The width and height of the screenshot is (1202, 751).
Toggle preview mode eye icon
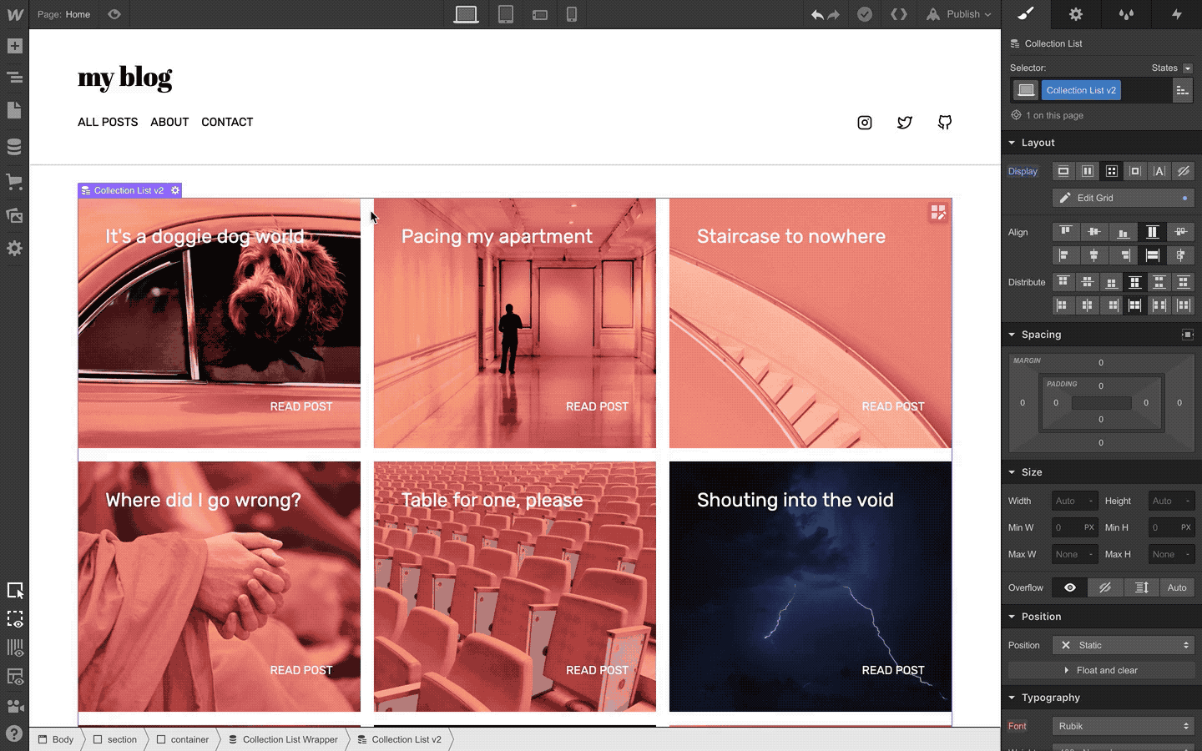coord(114,14)
